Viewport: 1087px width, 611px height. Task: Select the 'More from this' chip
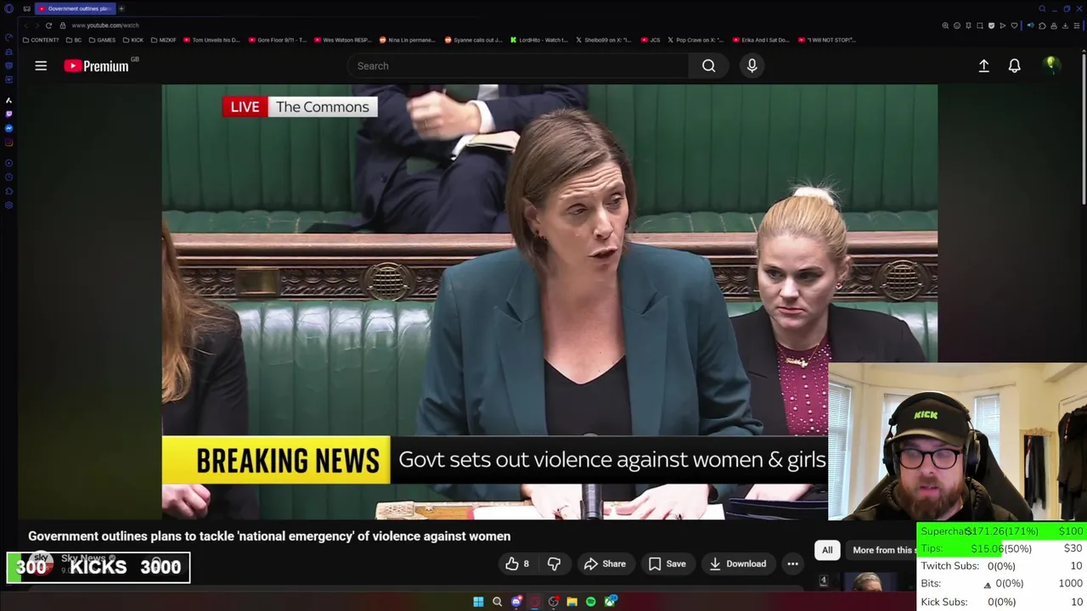click(883, 550)
